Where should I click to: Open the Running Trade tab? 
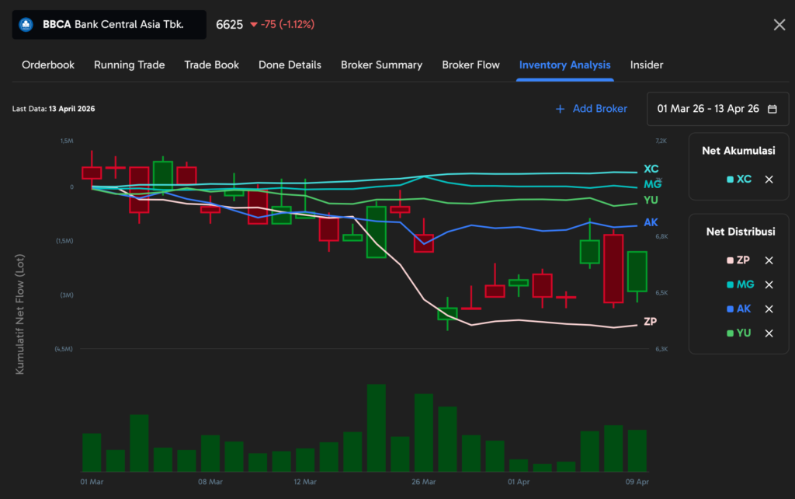click(130, 65)
